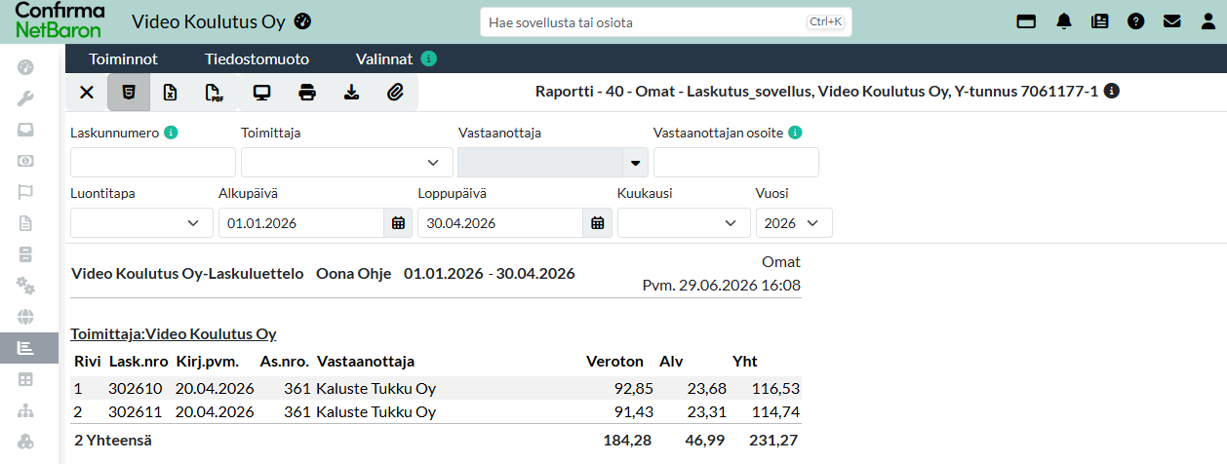1227x464 pixels.
Task: Click total amount 116,53
Action: [775, 388]
